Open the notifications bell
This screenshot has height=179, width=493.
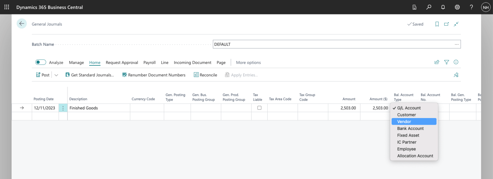coord(443,7)
